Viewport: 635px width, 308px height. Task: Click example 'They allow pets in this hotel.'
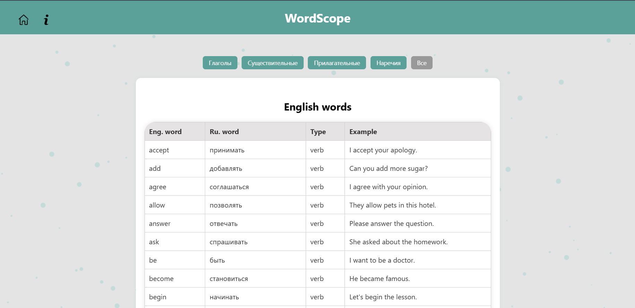(393, 205)
